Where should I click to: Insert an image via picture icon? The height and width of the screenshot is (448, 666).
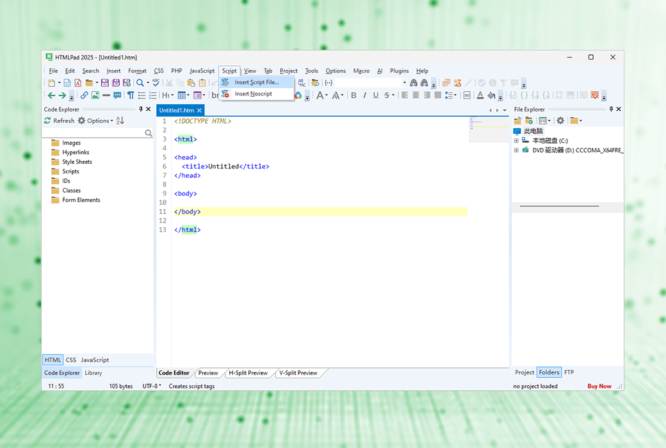click(x=95, y=95)
